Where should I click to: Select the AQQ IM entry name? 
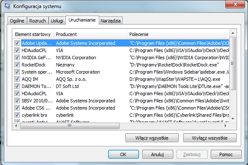click(30, 79)
